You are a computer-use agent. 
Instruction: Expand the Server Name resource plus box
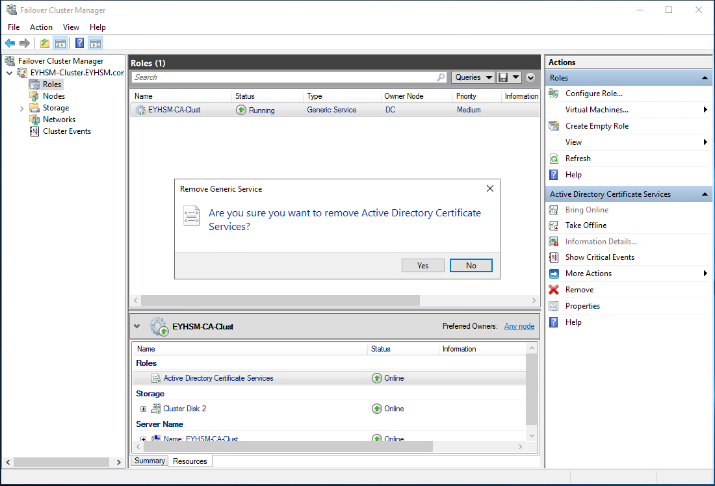(143, 439)
